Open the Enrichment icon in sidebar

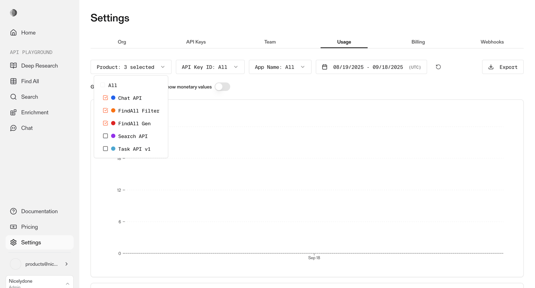point(13,113)
